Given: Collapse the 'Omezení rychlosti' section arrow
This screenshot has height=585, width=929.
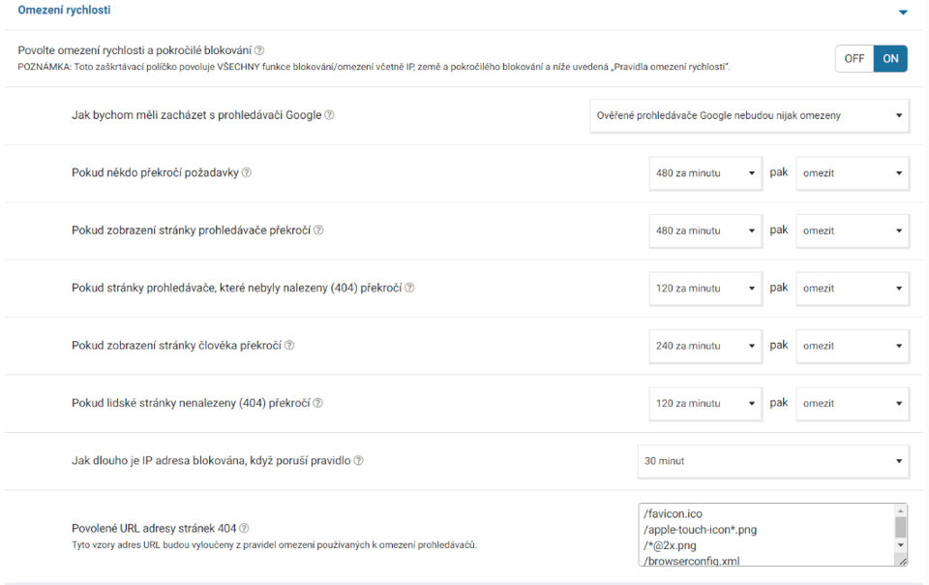Looking at the screenshot, I should click(x=903, y=12).
